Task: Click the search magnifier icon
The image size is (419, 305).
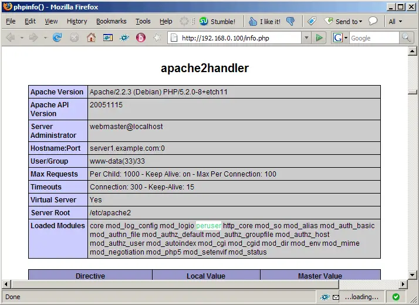Action: click(407, 38)
